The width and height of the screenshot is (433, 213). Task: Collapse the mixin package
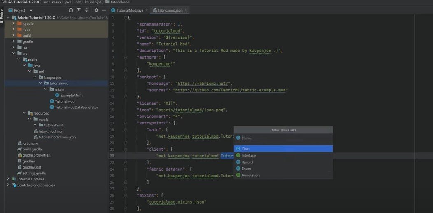click(46, 89)
